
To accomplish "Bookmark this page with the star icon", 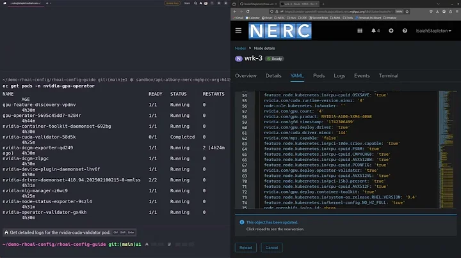I will tap(407, 11).
